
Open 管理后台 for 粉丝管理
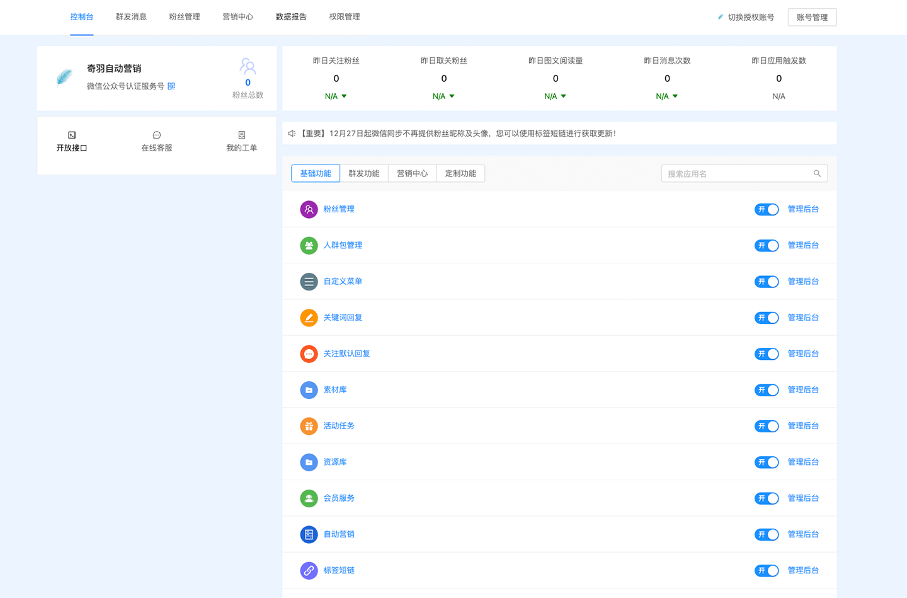[803, 209]
